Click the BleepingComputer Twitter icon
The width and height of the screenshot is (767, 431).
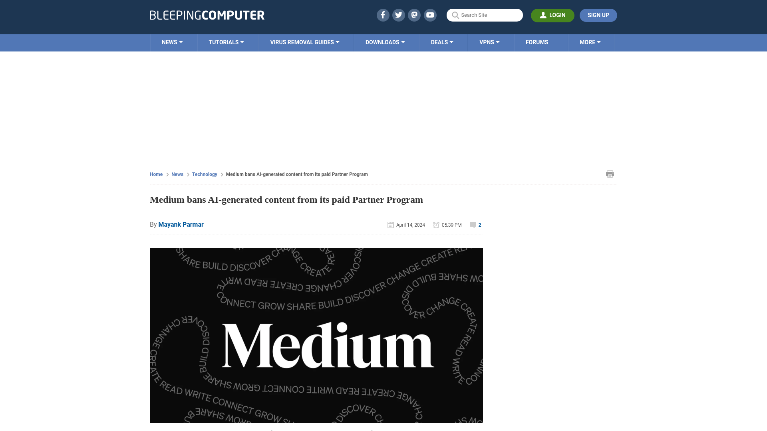pos(398,15)
